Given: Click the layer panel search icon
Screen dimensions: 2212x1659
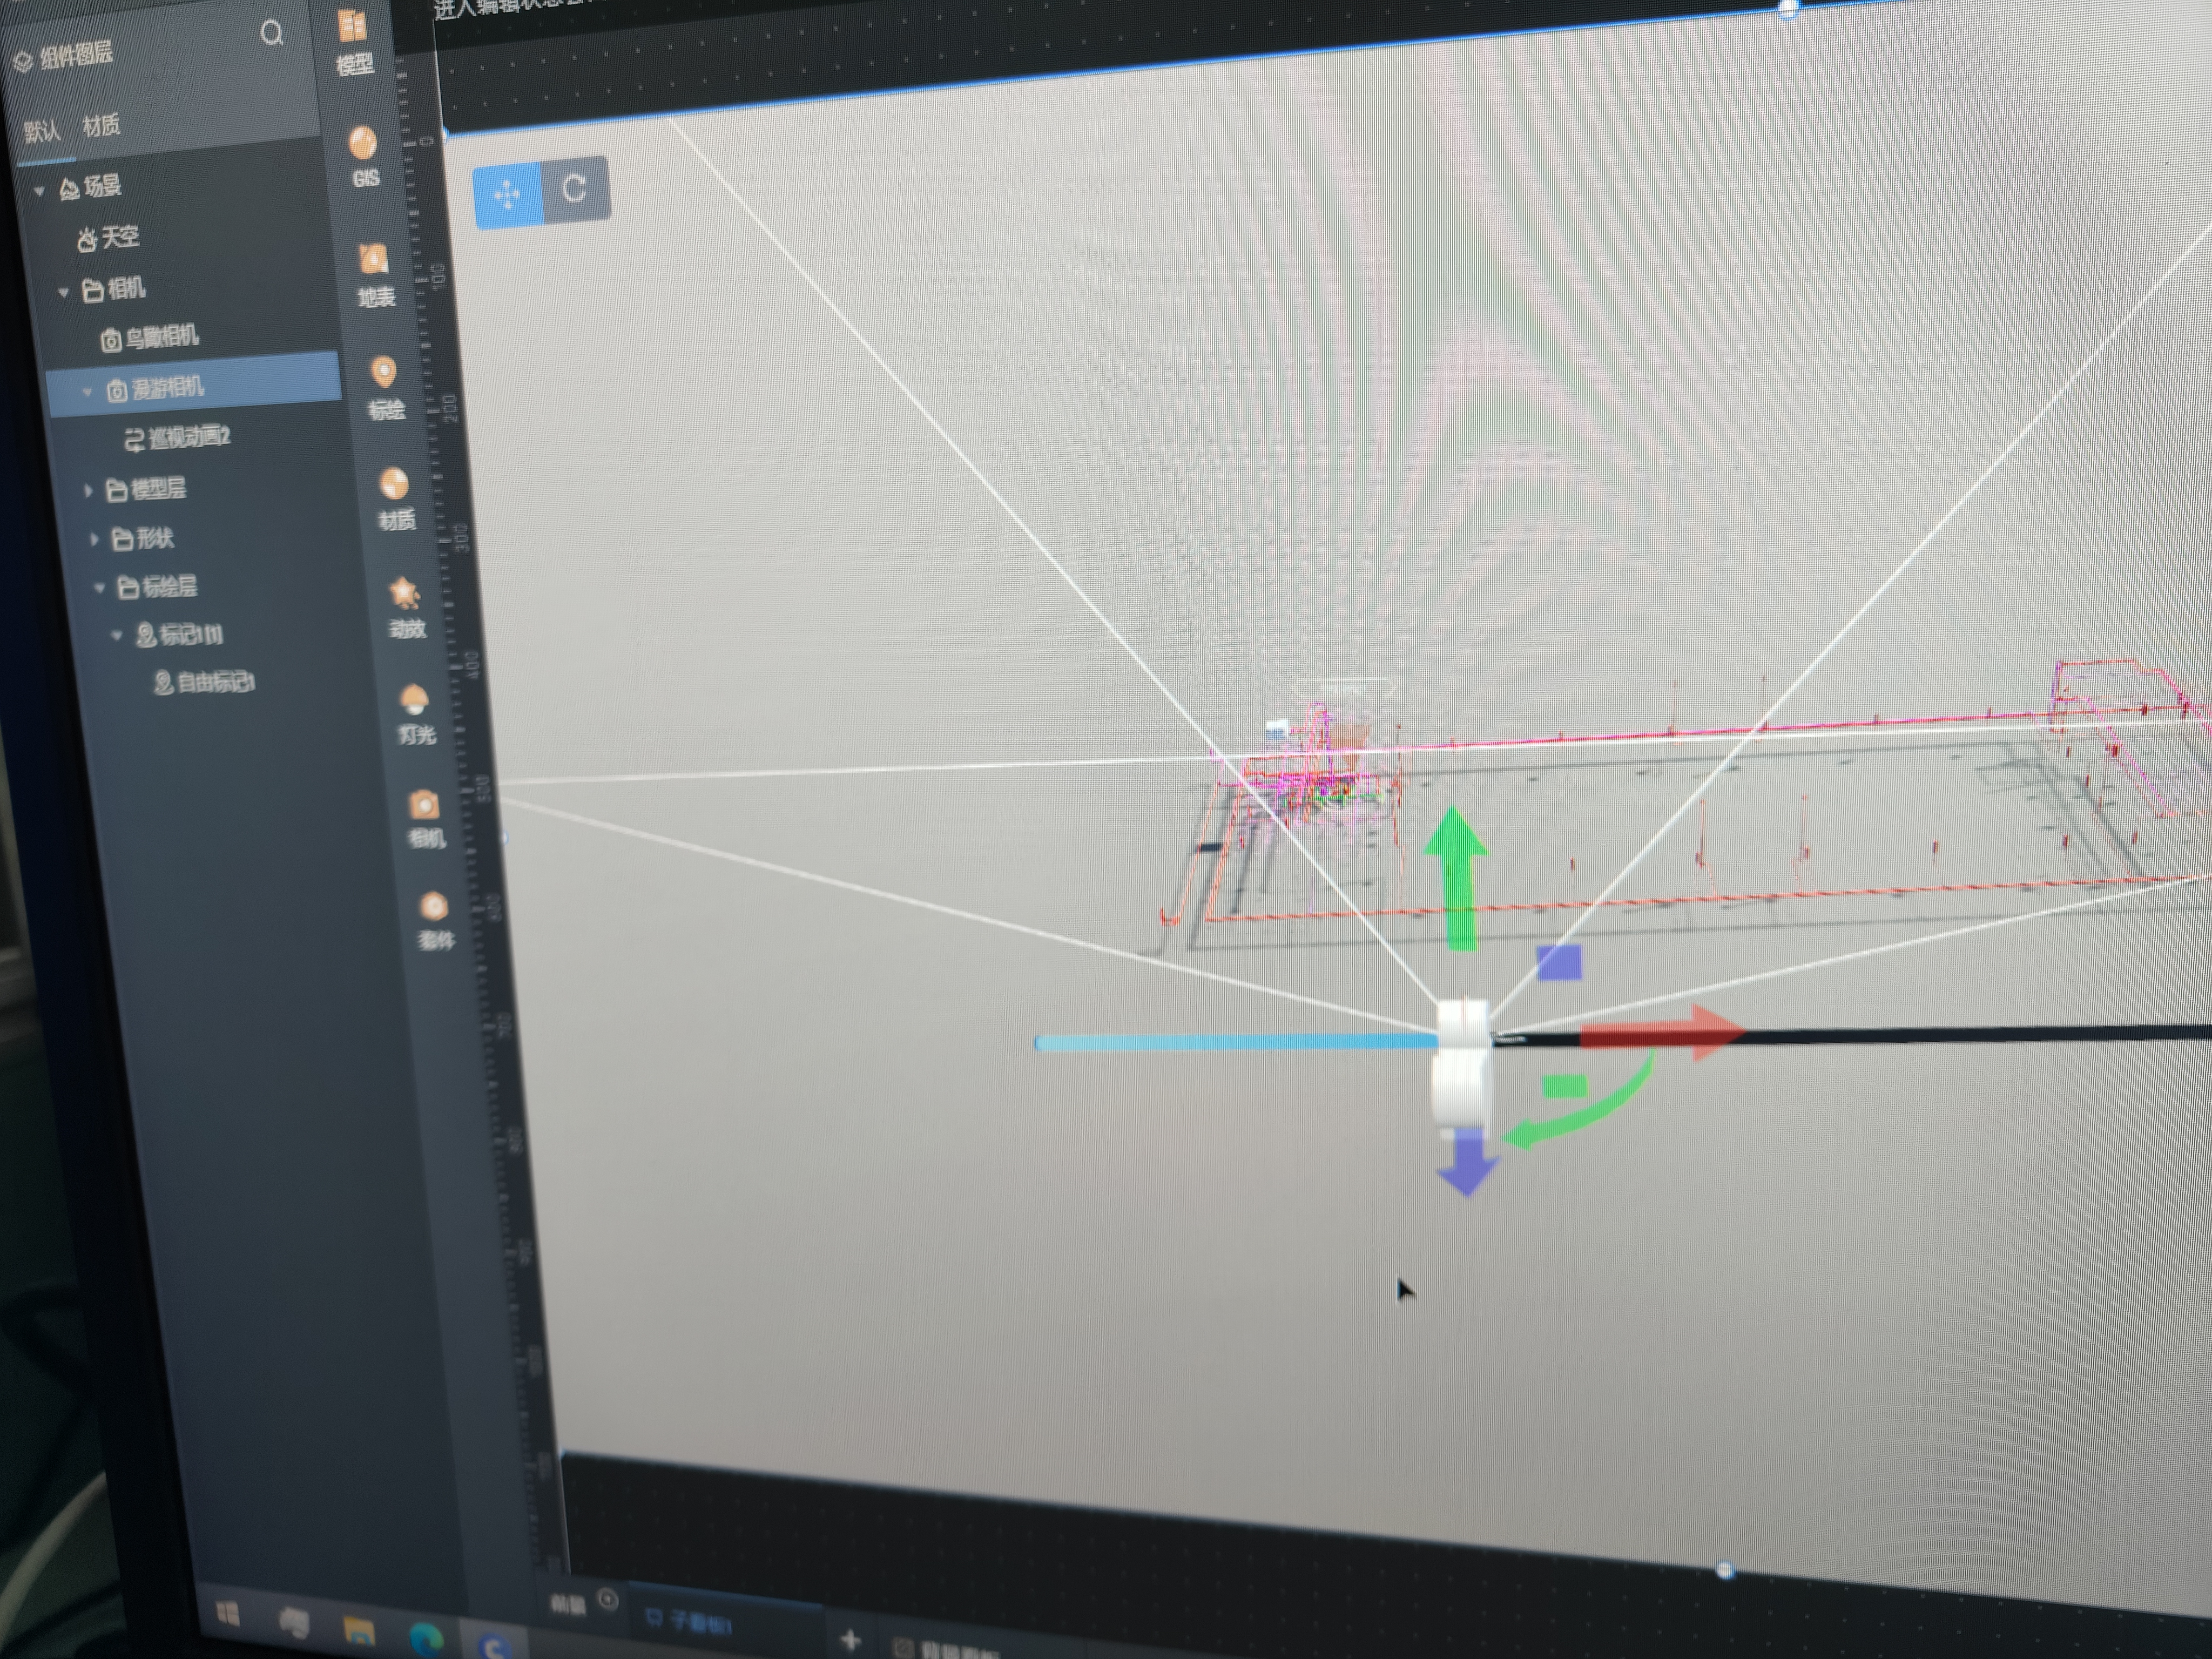Looking at the screenshot, I should coord(271,34).
